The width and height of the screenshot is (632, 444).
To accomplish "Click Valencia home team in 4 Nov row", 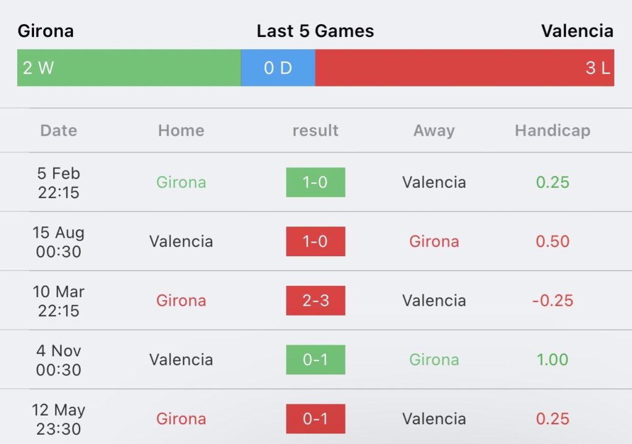I will tap(181, 360).
